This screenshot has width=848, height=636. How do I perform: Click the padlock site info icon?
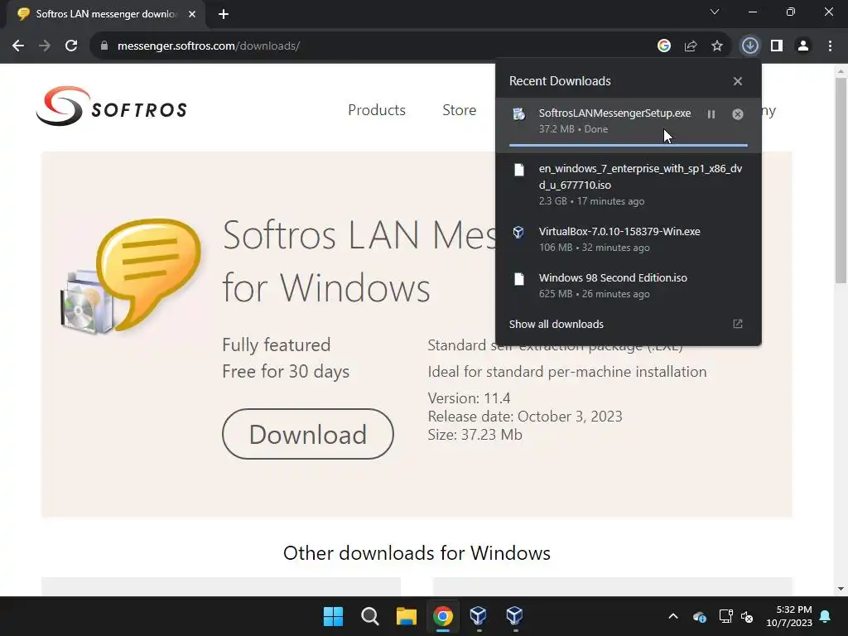[104, 46]
